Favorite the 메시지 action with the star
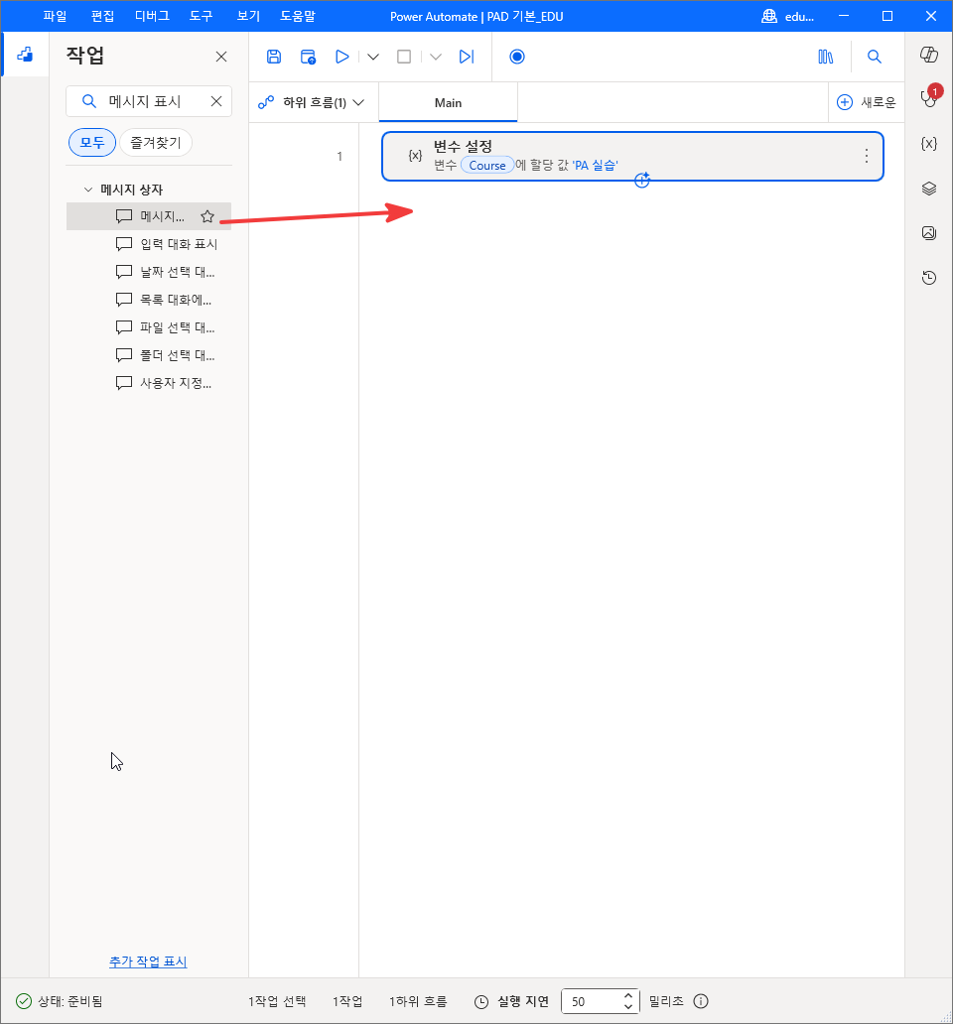Viewport: 953px width, 1024px height. pos(207,216)
